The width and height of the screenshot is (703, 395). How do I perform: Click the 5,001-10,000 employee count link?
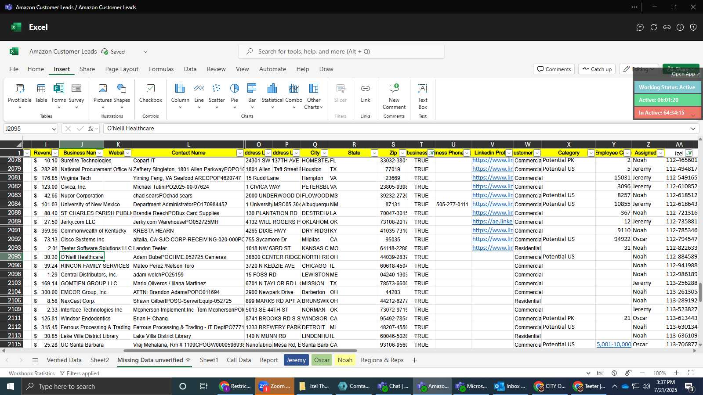614,345
